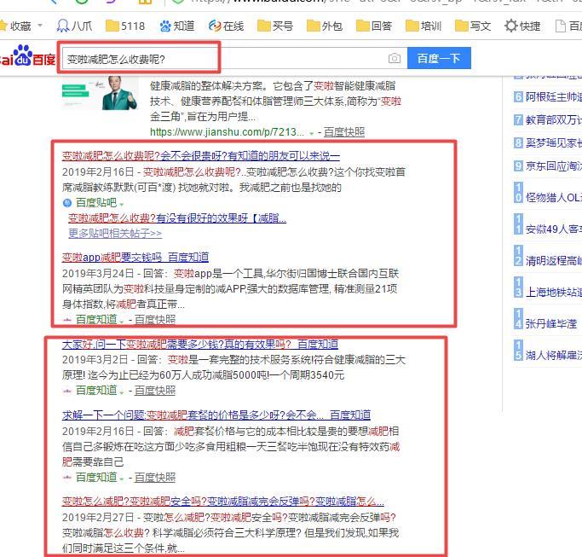Viewport: 582px width, 557px height.
Task: Open the 5118 bookmark folder
Action: (x=125, y=26)
